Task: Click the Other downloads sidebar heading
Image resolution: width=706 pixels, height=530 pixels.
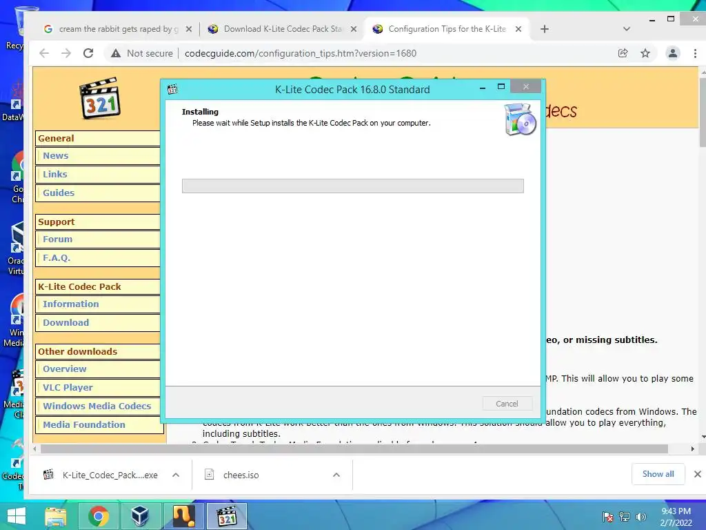Action: pyautogui.click(x=77, y=351)
